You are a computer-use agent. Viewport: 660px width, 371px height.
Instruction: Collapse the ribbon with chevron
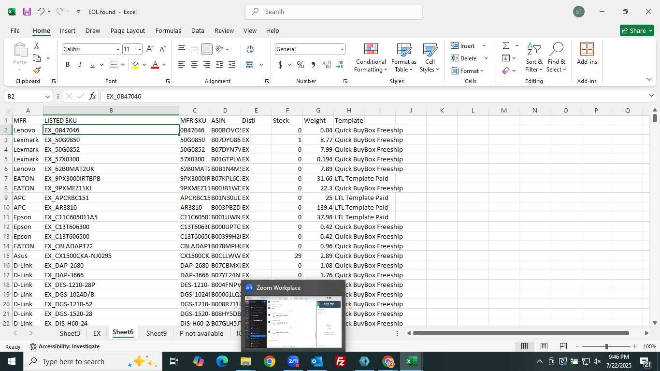coord(649,80)
